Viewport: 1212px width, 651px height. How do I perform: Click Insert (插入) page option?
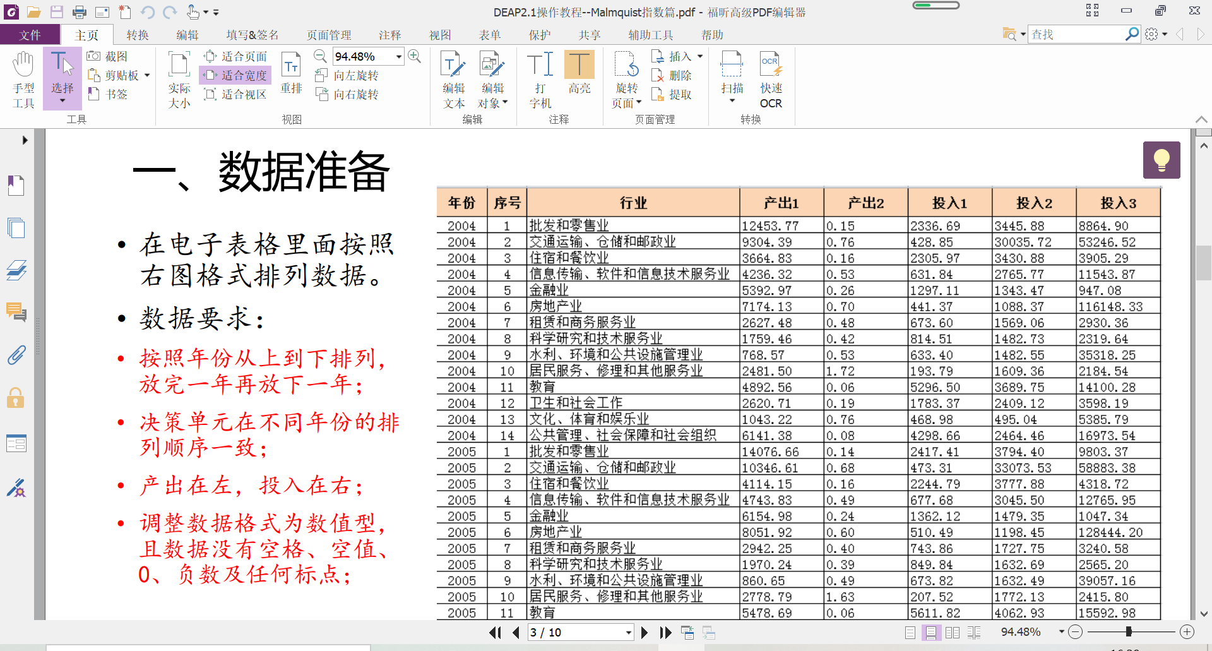pyautogui.click(x=672, y=56)
